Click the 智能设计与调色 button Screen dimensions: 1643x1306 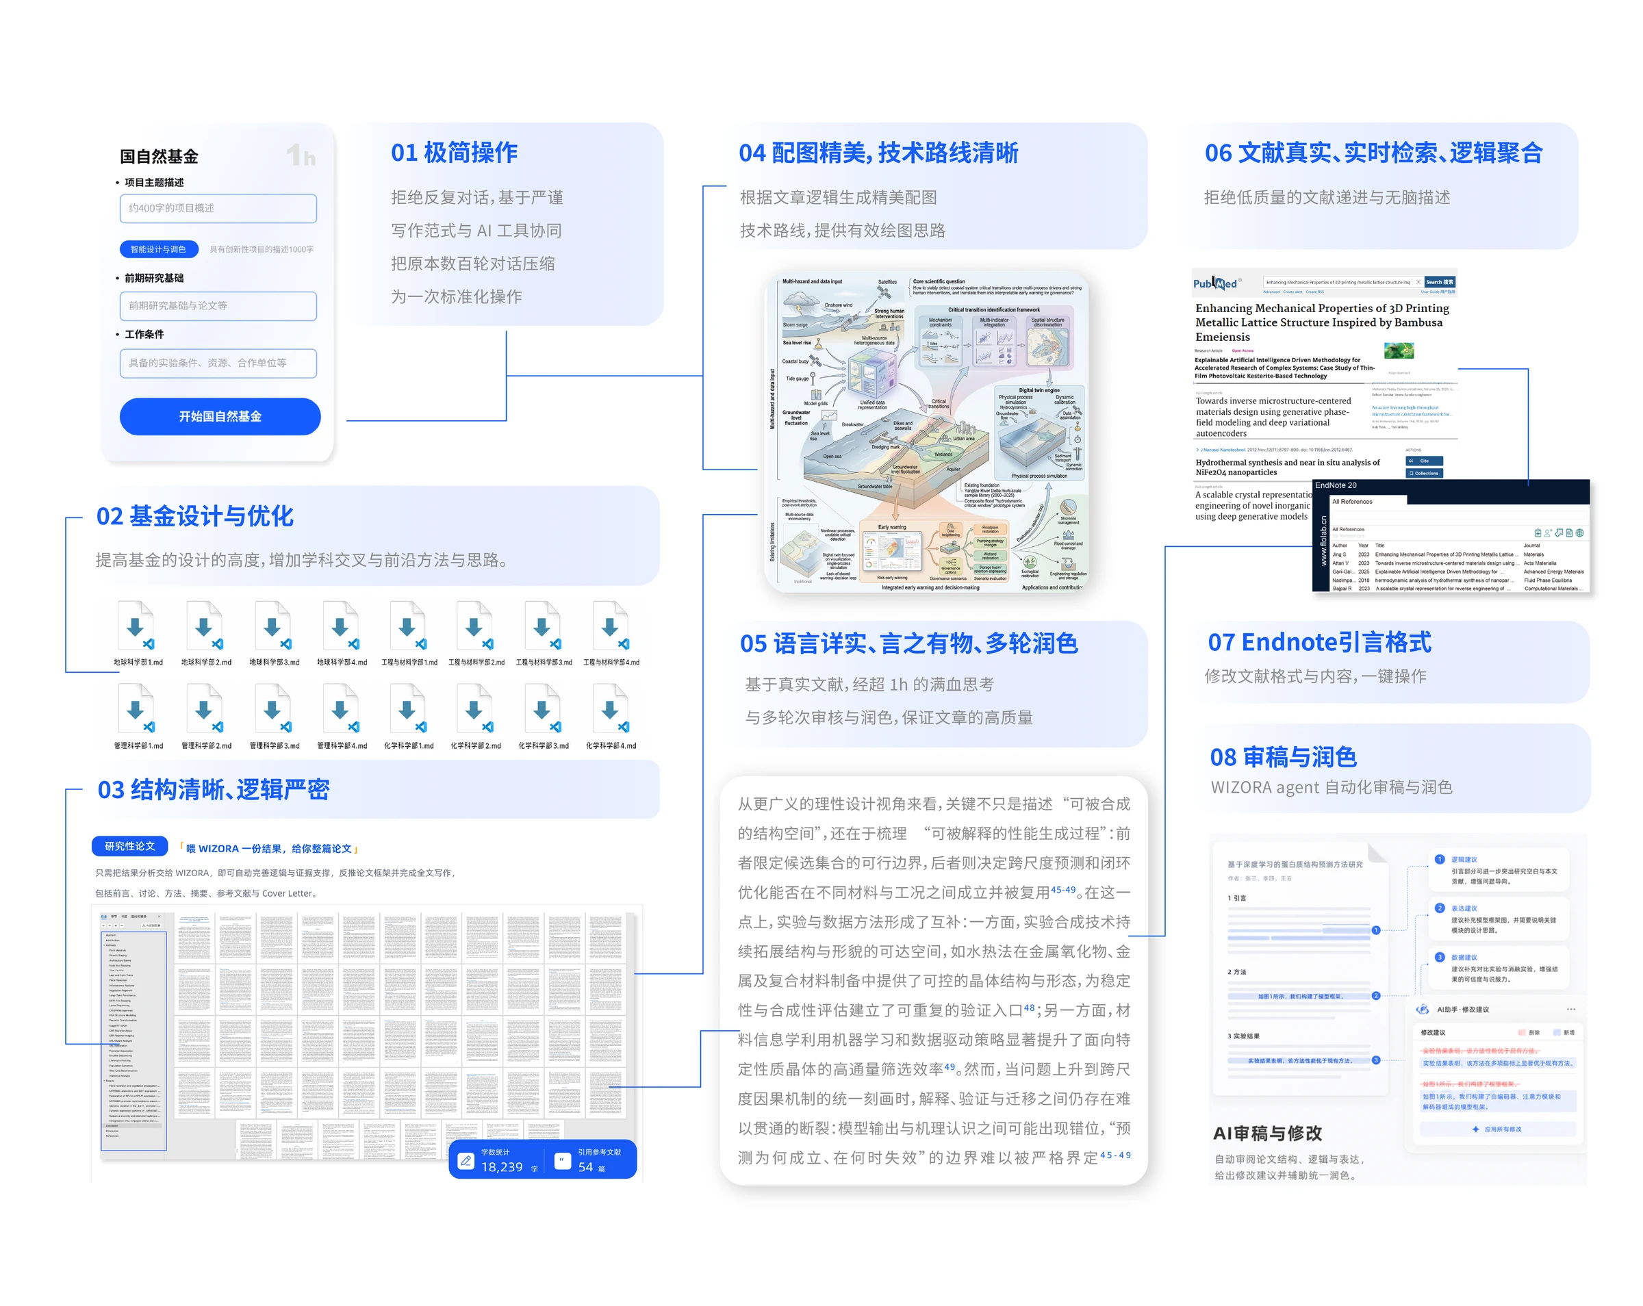pyautogui.click(x=159, y=249)
